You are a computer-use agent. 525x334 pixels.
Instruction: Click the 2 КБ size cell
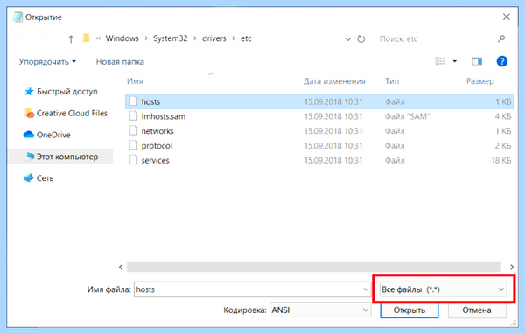pos(503,146)
